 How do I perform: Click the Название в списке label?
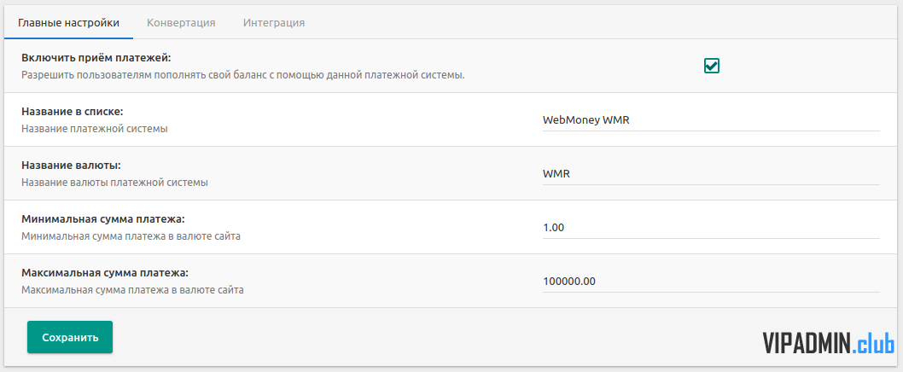[73, 112]
